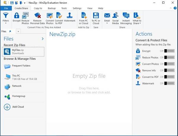Open the File menu
This screenshot has width=178, height=136.
(x=6, y=8)
